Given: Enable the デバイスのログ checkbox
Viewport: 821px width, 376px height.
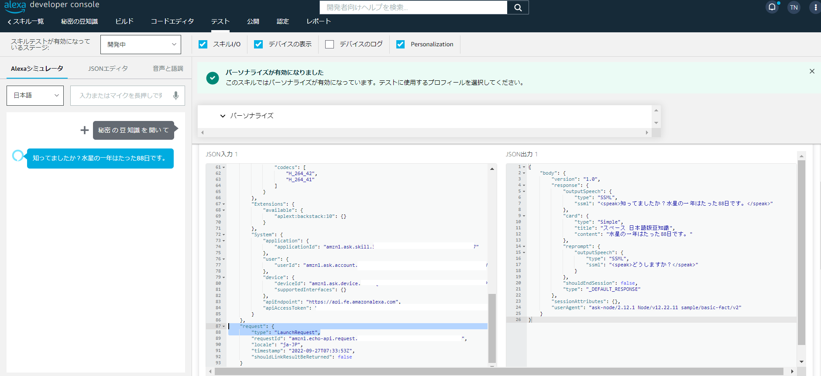Looking at the screenshot, I should click(x=330, y=44).
